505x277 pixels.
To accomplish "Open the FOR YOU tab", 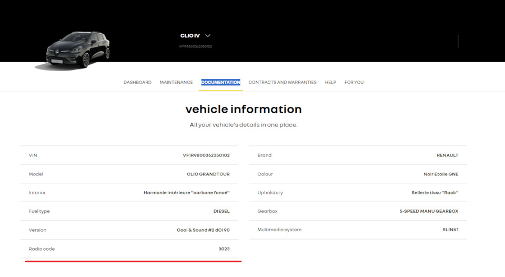I will (x=354, y=82).
